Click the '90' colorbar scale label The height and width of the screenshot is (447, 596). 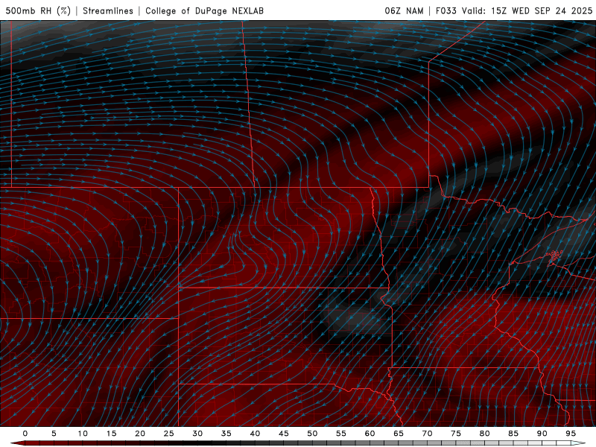pos(542,434)
